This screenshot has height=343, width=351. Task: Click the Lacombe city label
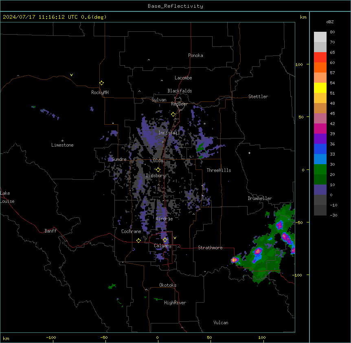tap(183, 78)
